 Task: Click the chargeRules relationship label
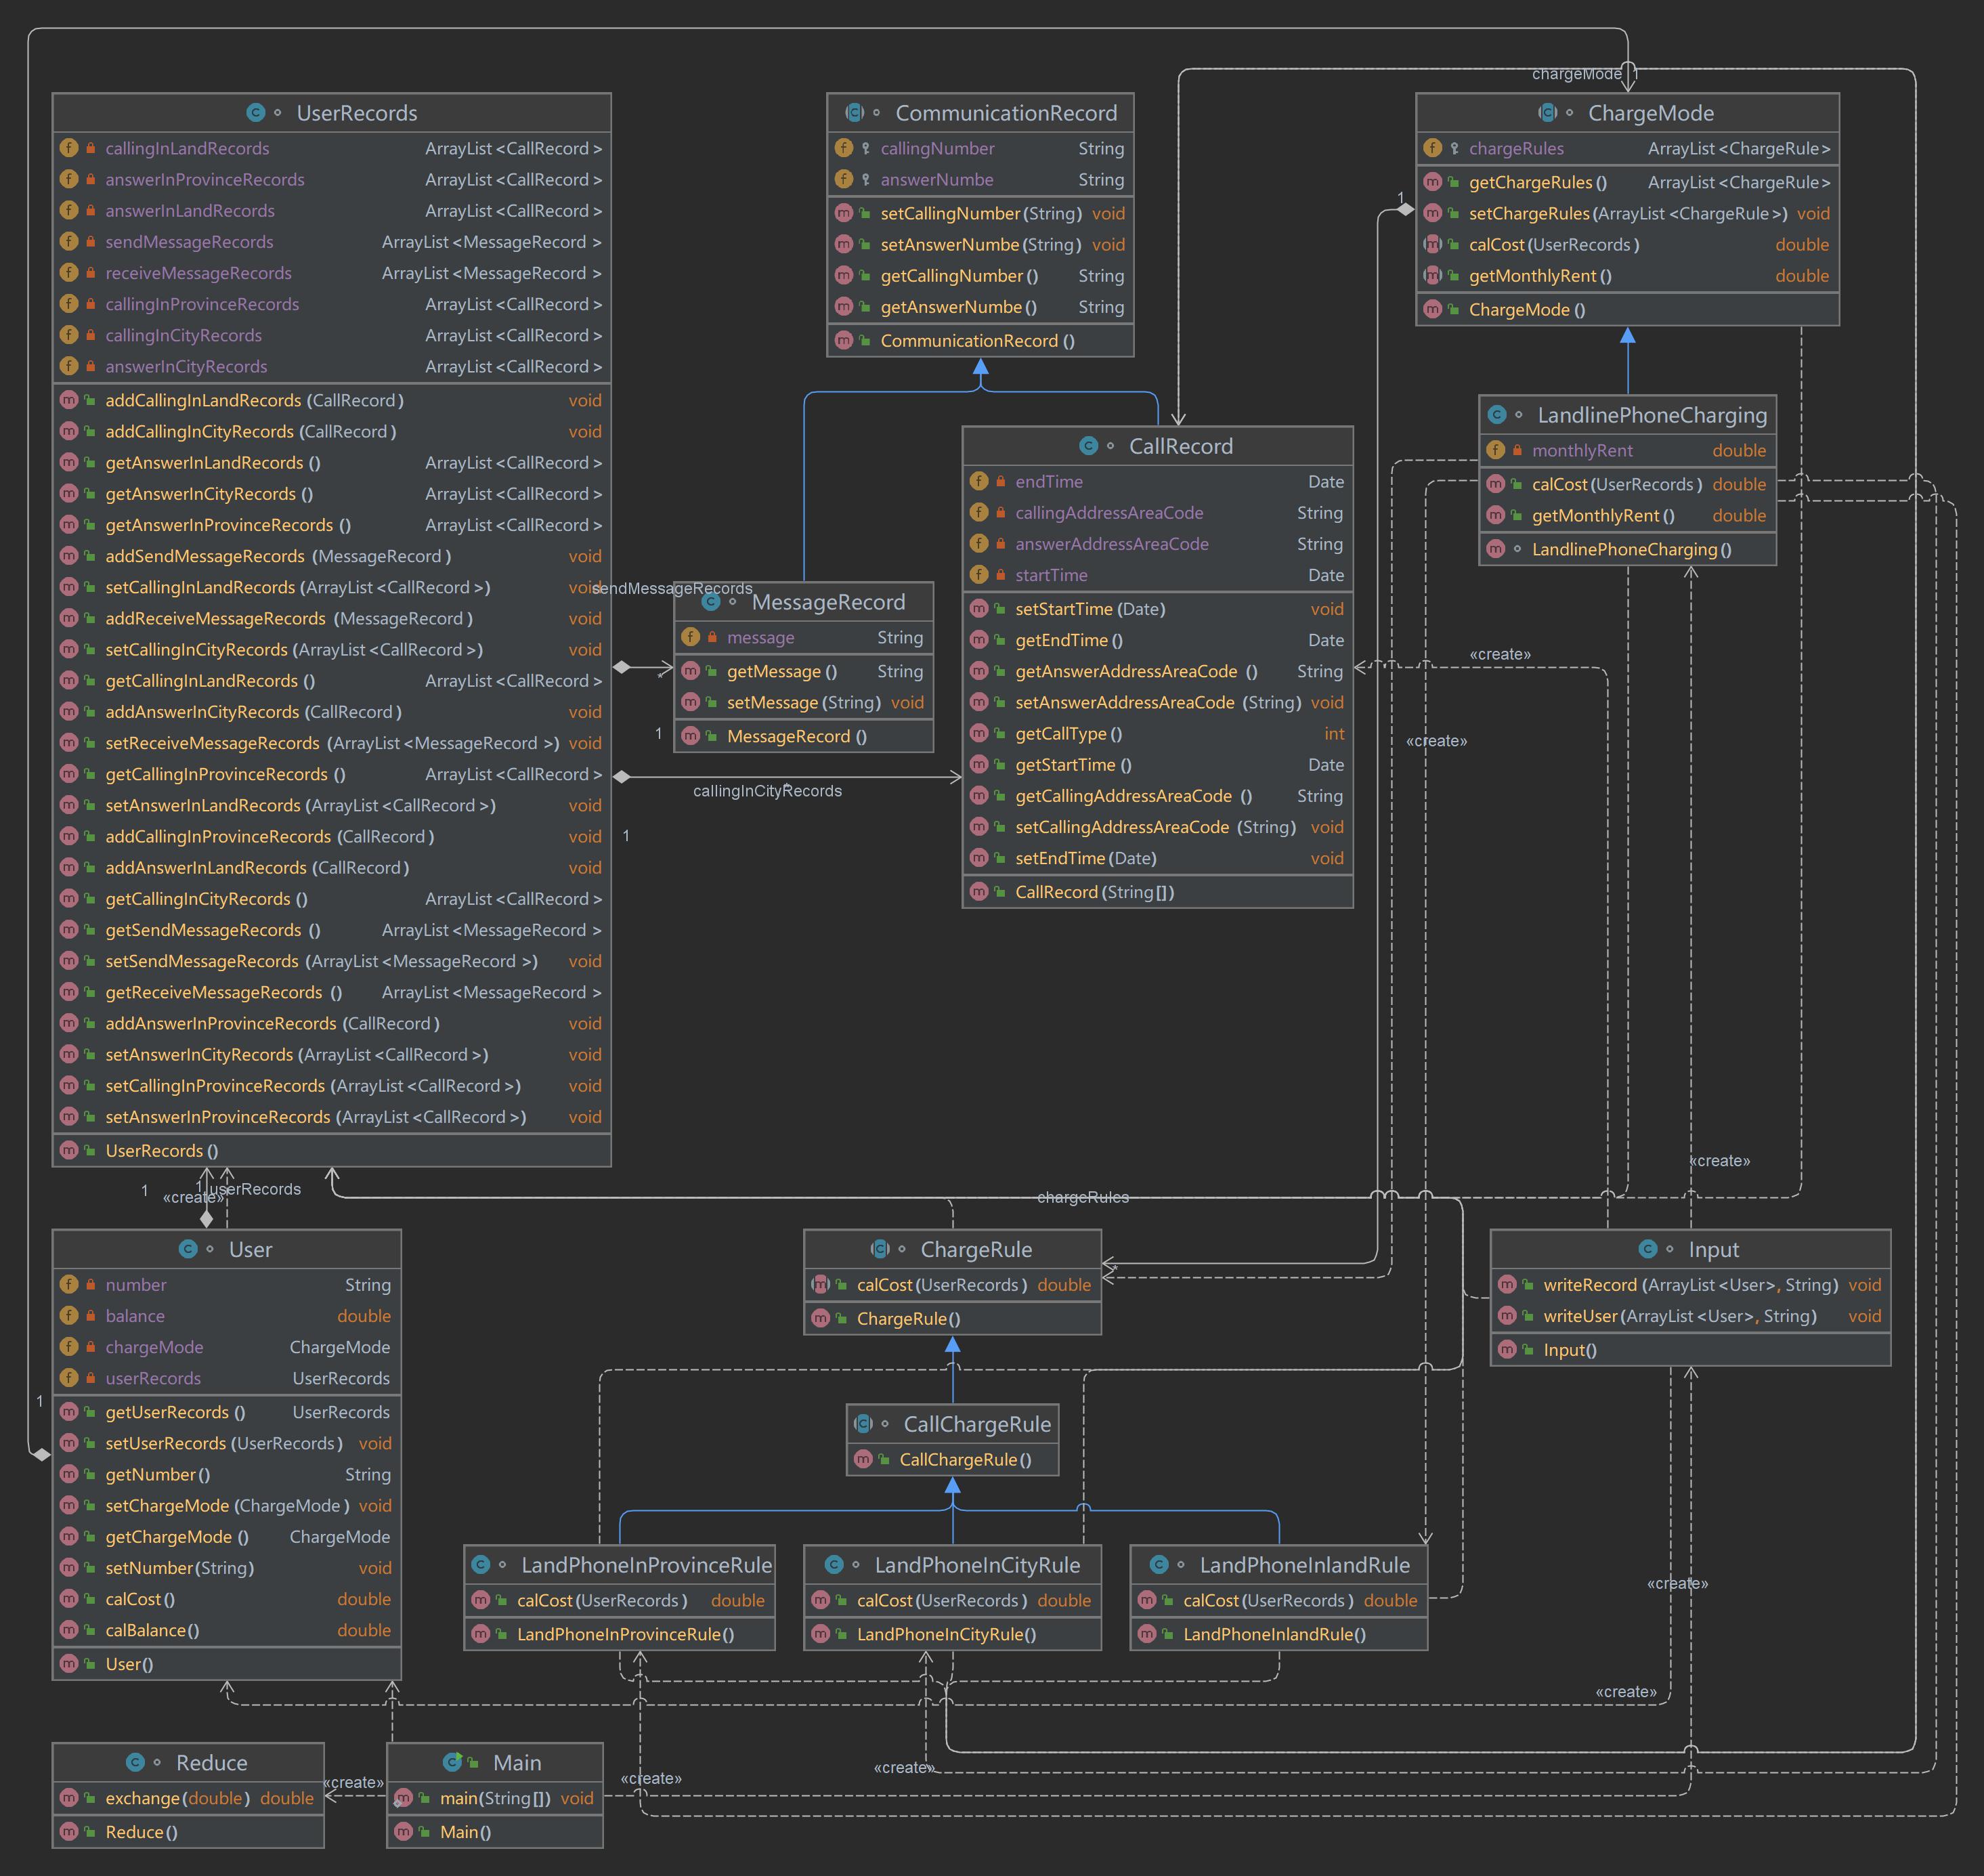pyautogui.click(x=1083, y=1197)
